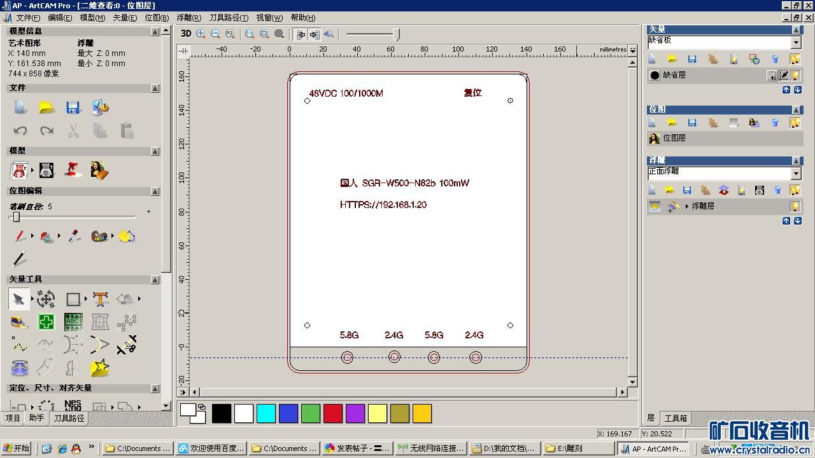The height and width of the screenshot is (458, 815).
Task: Open a file with the yellow folder icon in 文件 section
Action: coord(46,108)
